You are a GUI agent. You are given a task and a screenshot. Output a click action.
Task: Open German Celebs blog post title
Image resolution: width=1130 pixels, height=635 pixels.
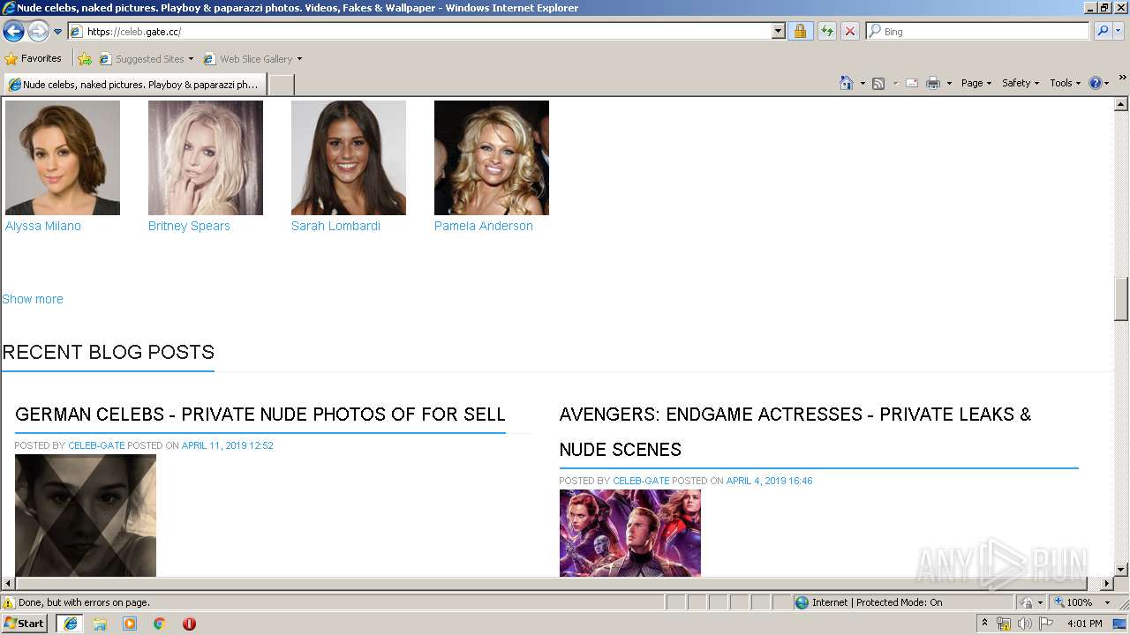[260, 415]
